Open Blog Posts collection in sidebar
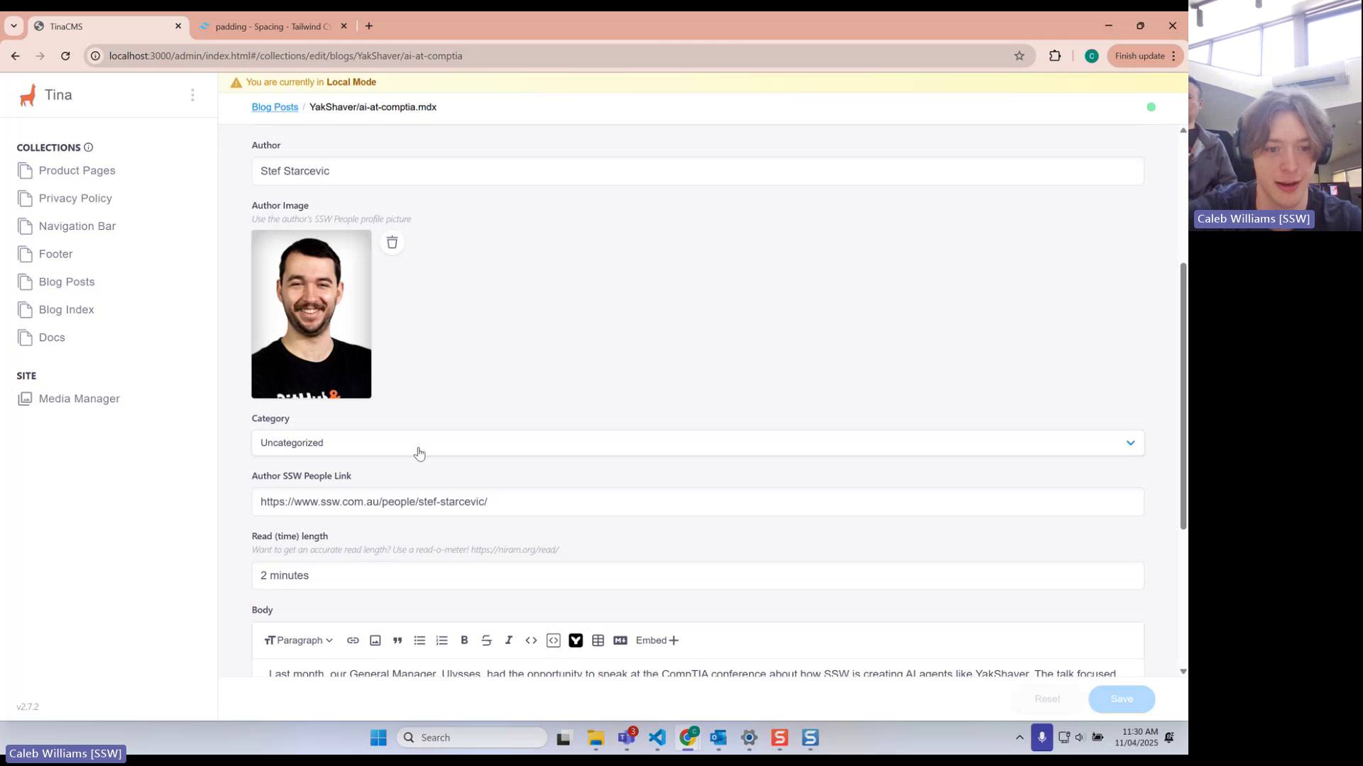The image size is (1363, 766). [x=66, y=282]
